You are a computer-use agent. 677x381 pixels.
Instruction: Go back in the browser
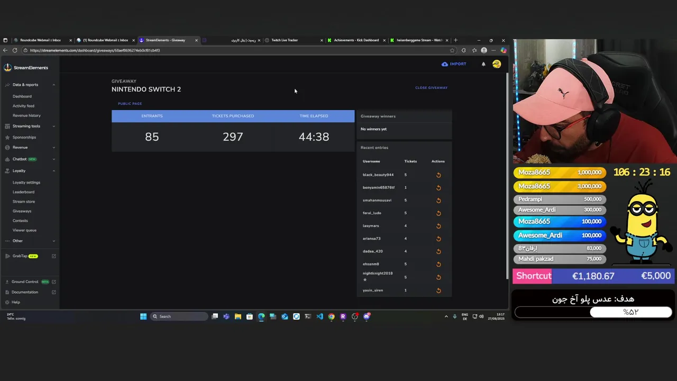(x=5, y=50)
